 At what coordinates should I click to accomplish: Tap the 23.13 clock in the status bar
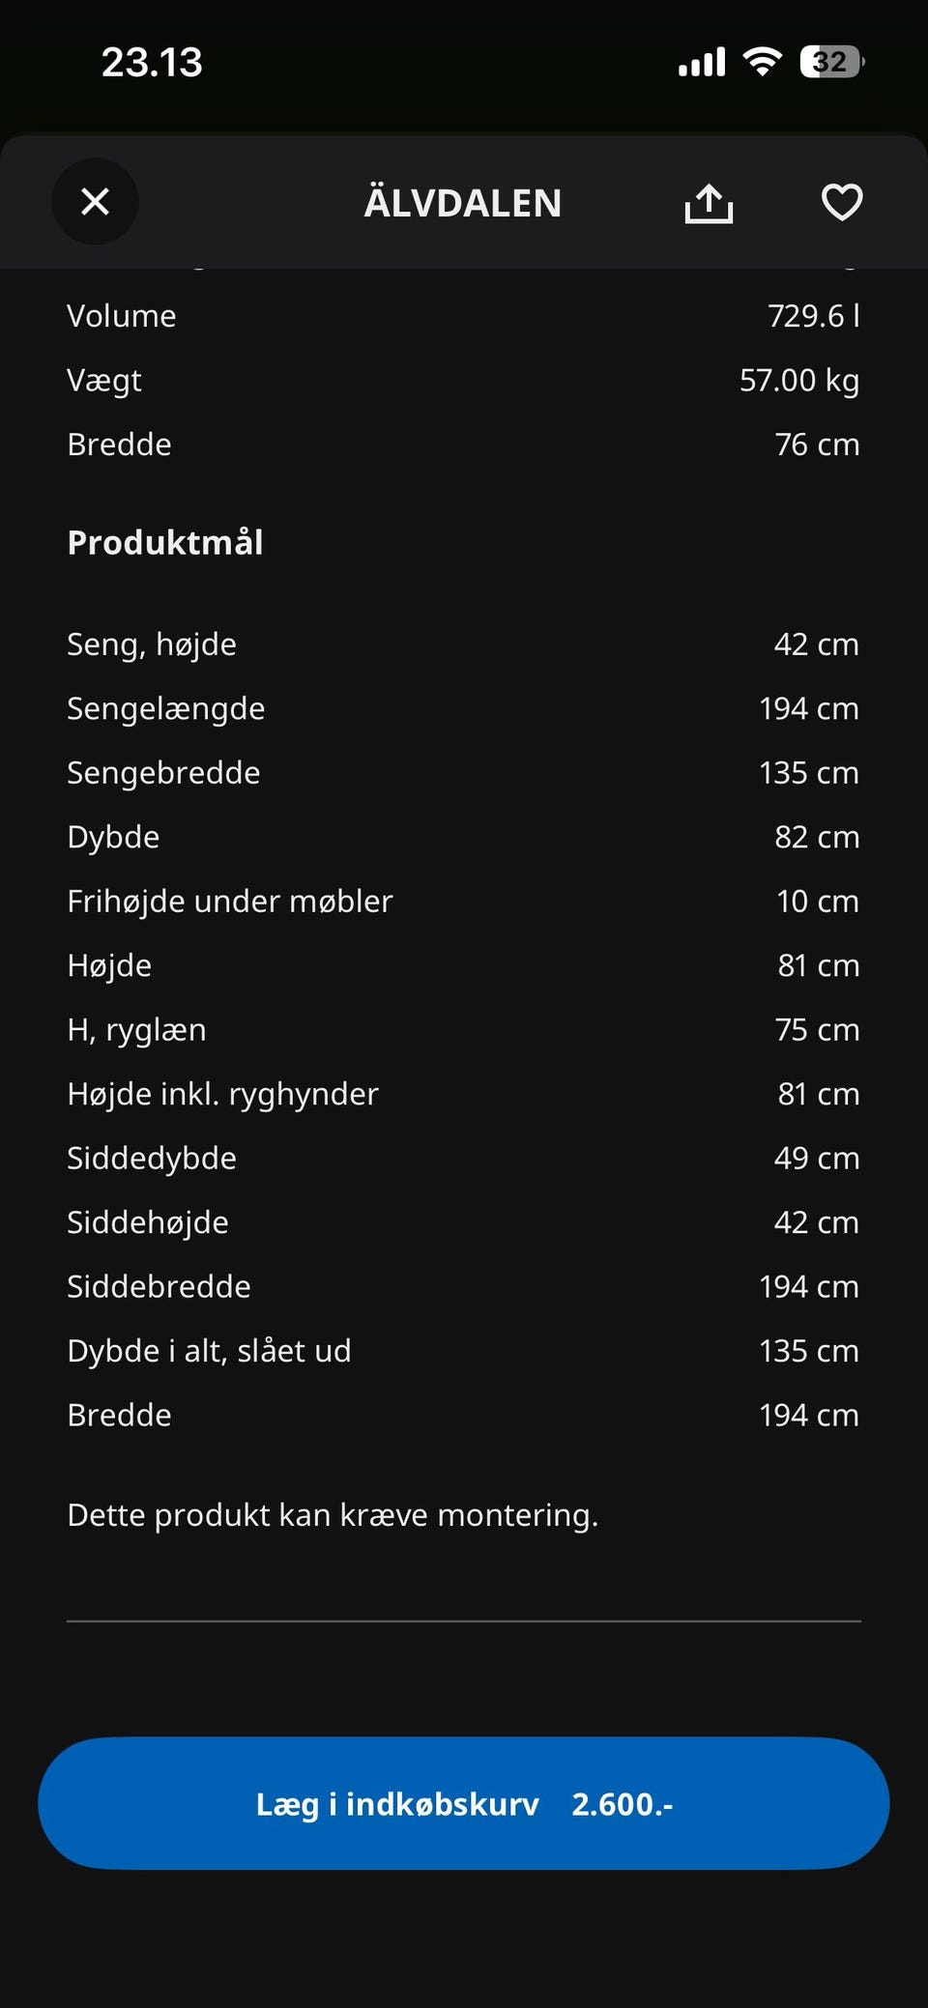pos(152,63)
